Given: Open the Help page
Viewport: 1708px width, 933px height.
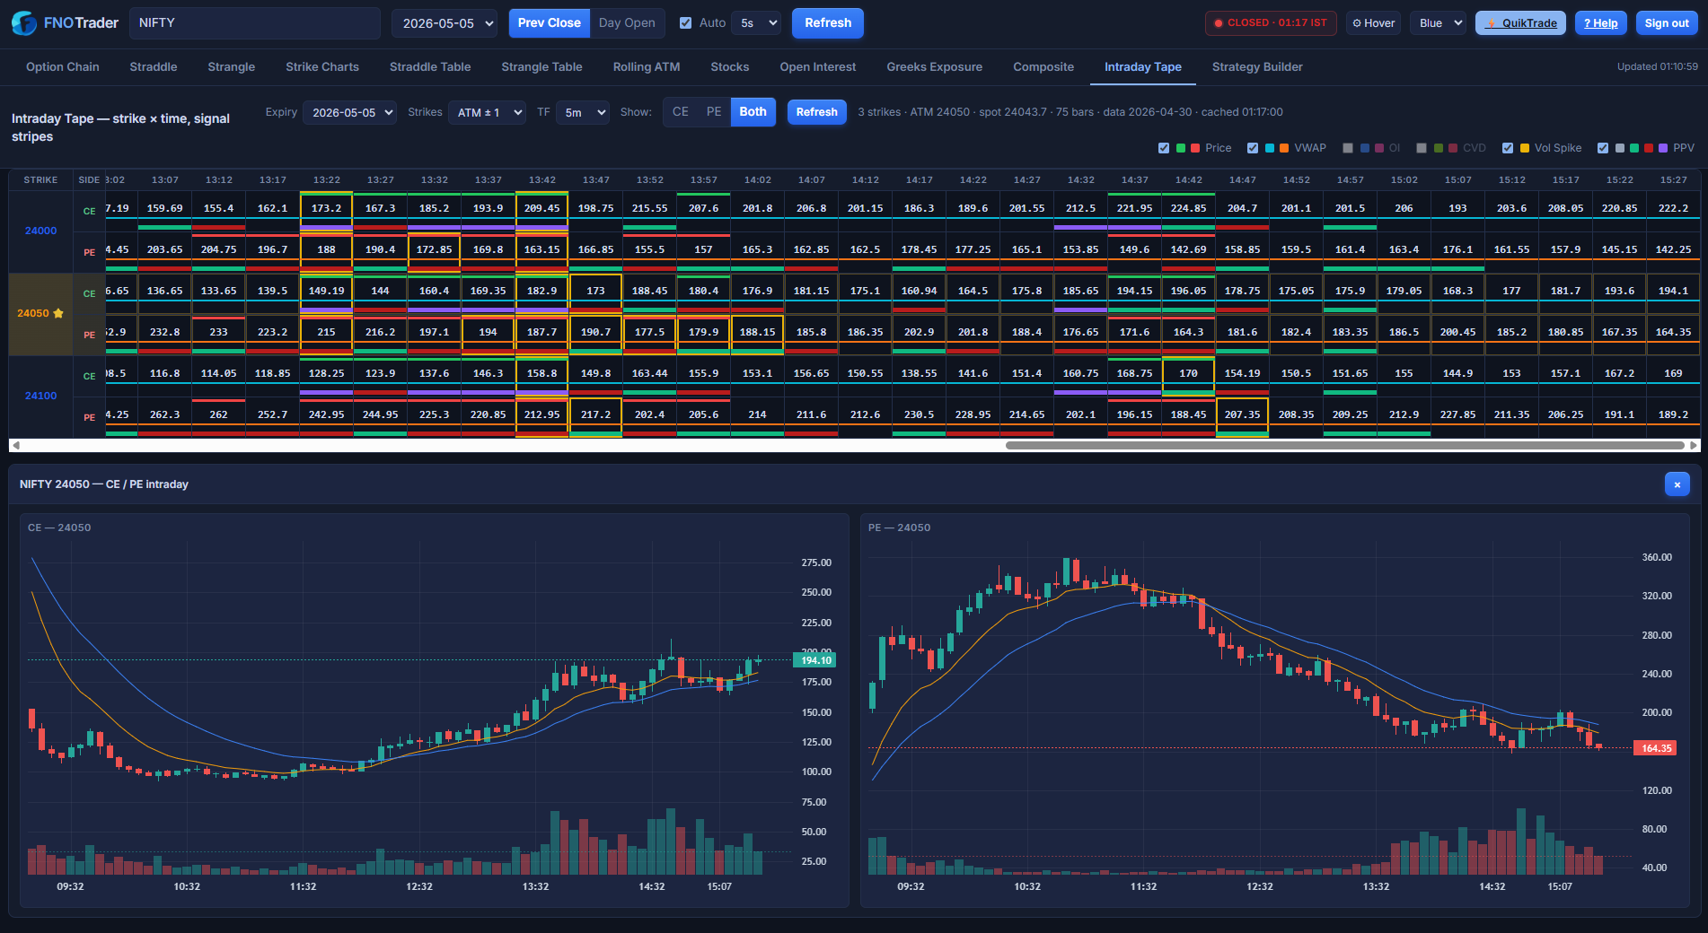Looking at the screenshot, I should (1600, 23).
